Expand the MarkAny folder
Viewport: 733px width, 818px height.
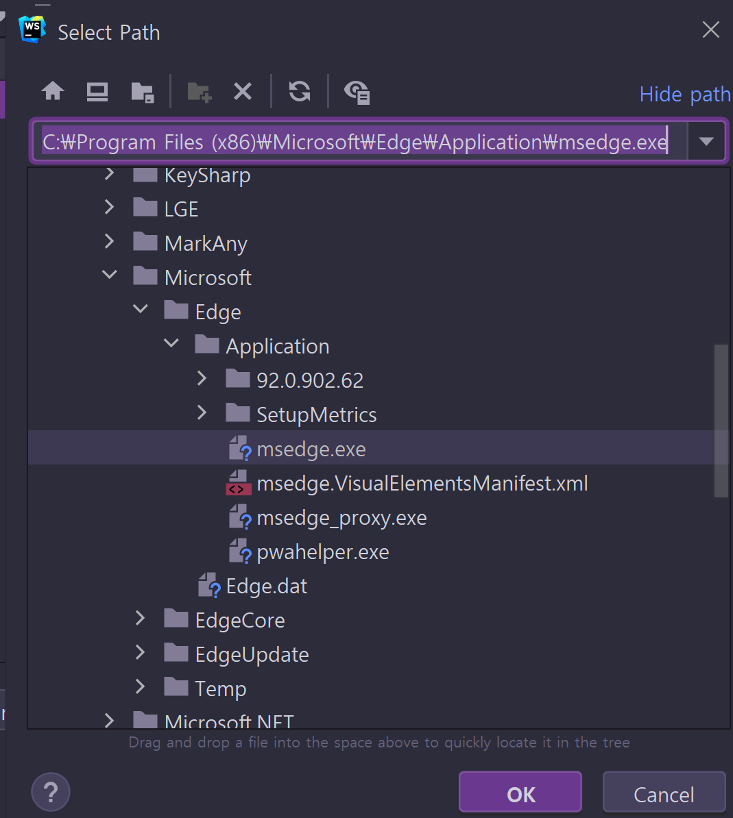[x=109, y=242]
